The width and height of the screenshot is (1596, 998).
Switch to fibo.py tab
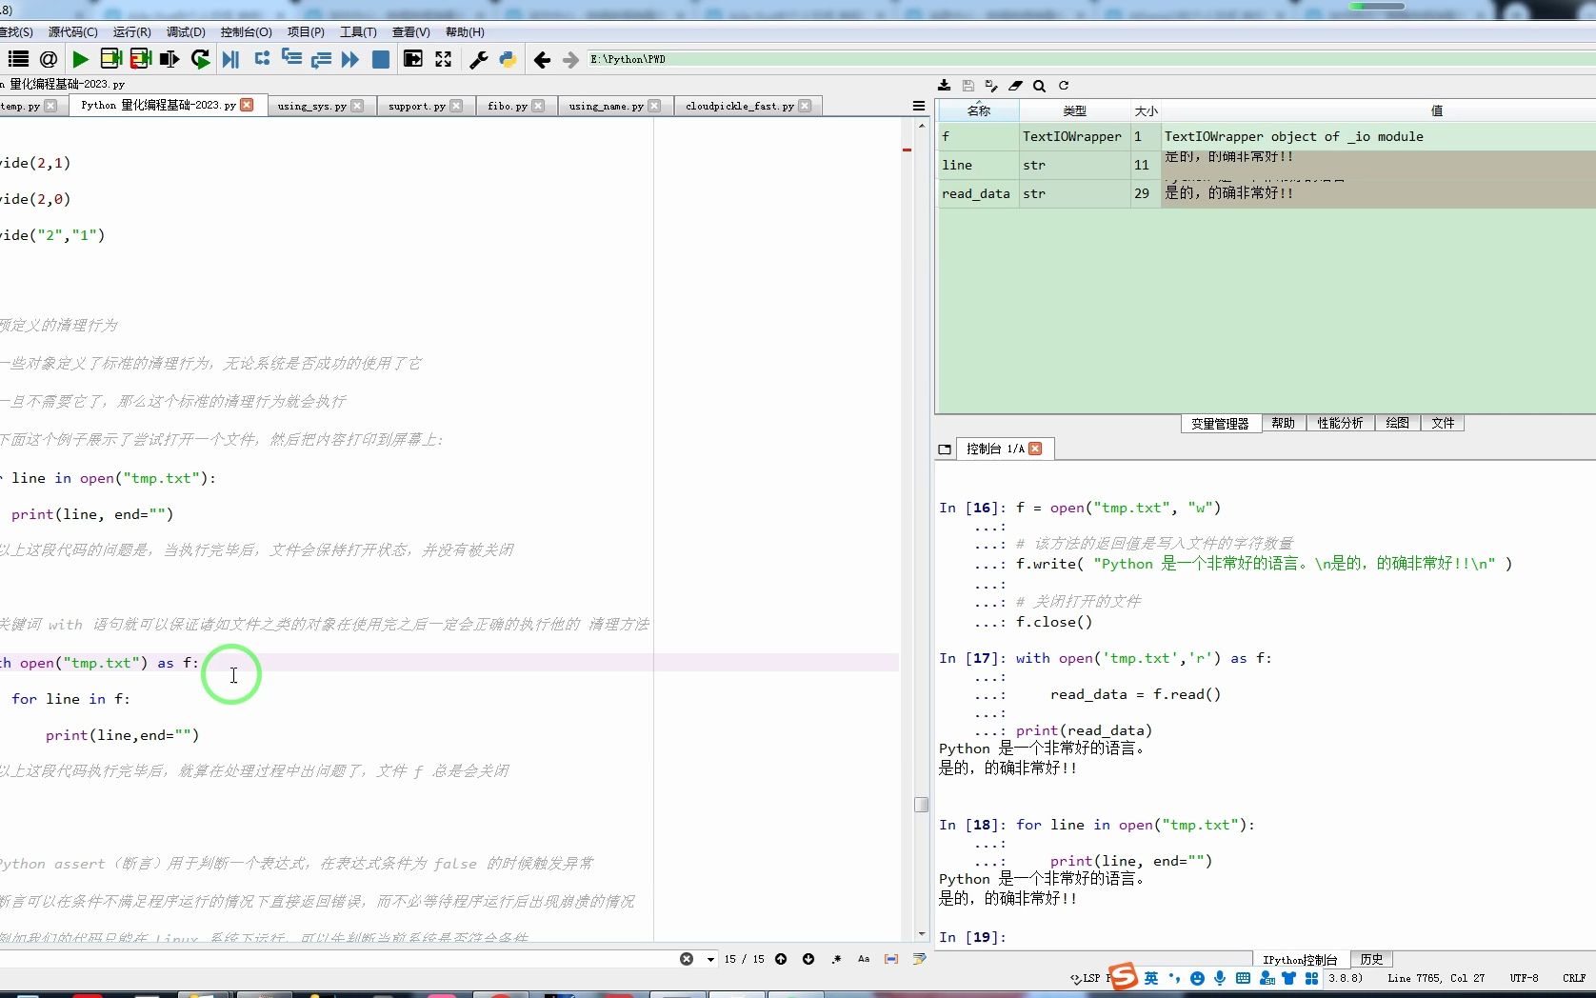click(508, 106)
